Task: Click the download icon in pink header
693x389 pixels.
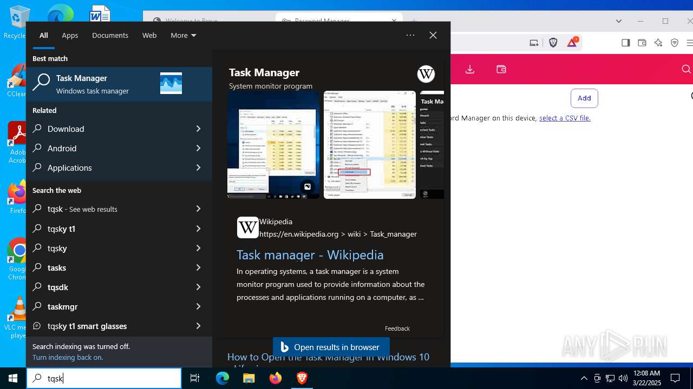Action: [470, 69]
